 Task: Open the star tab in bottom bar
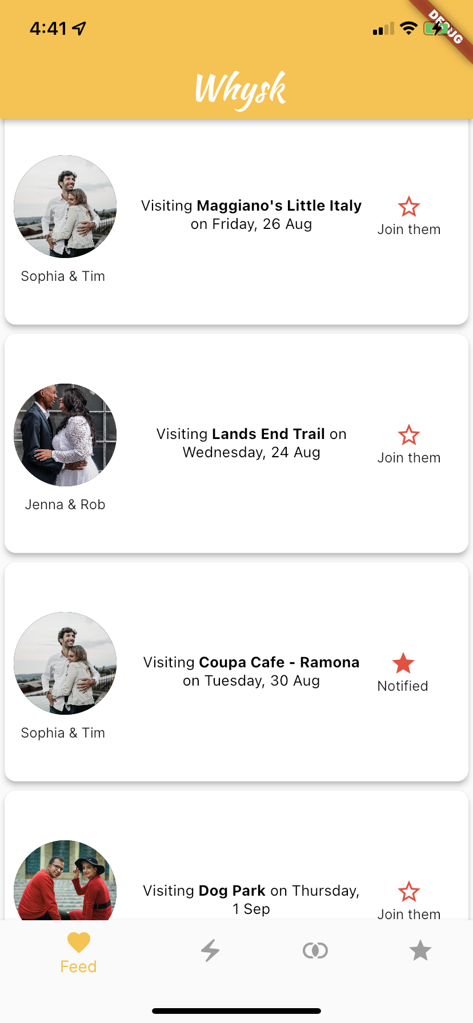tap(420, 950)
